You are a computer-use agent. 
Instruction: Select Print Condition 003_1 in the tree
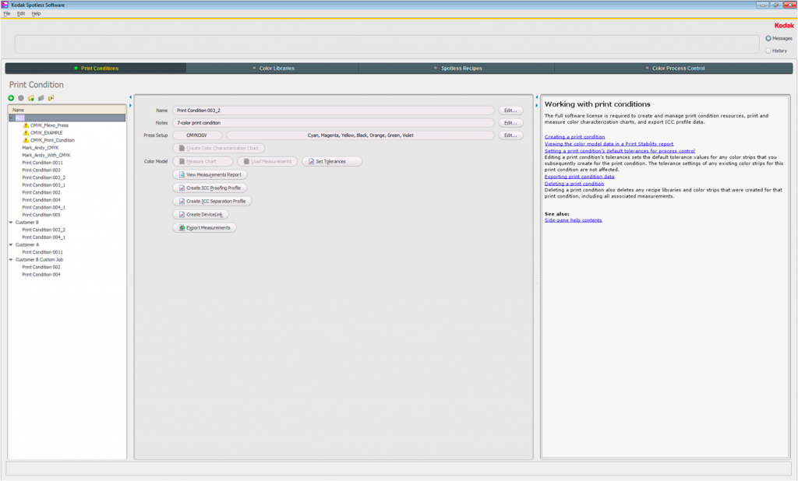coord(44,185)
